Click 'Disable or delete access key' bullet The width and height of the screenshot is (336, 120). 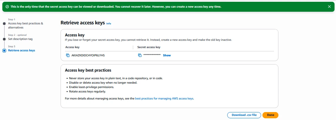[x=103, y=82]
